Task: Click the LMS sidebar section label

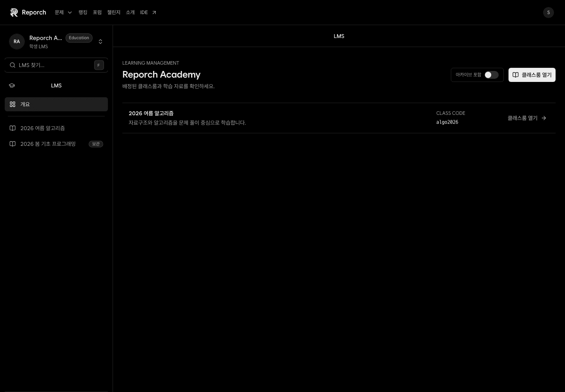Action: point(56,85)
